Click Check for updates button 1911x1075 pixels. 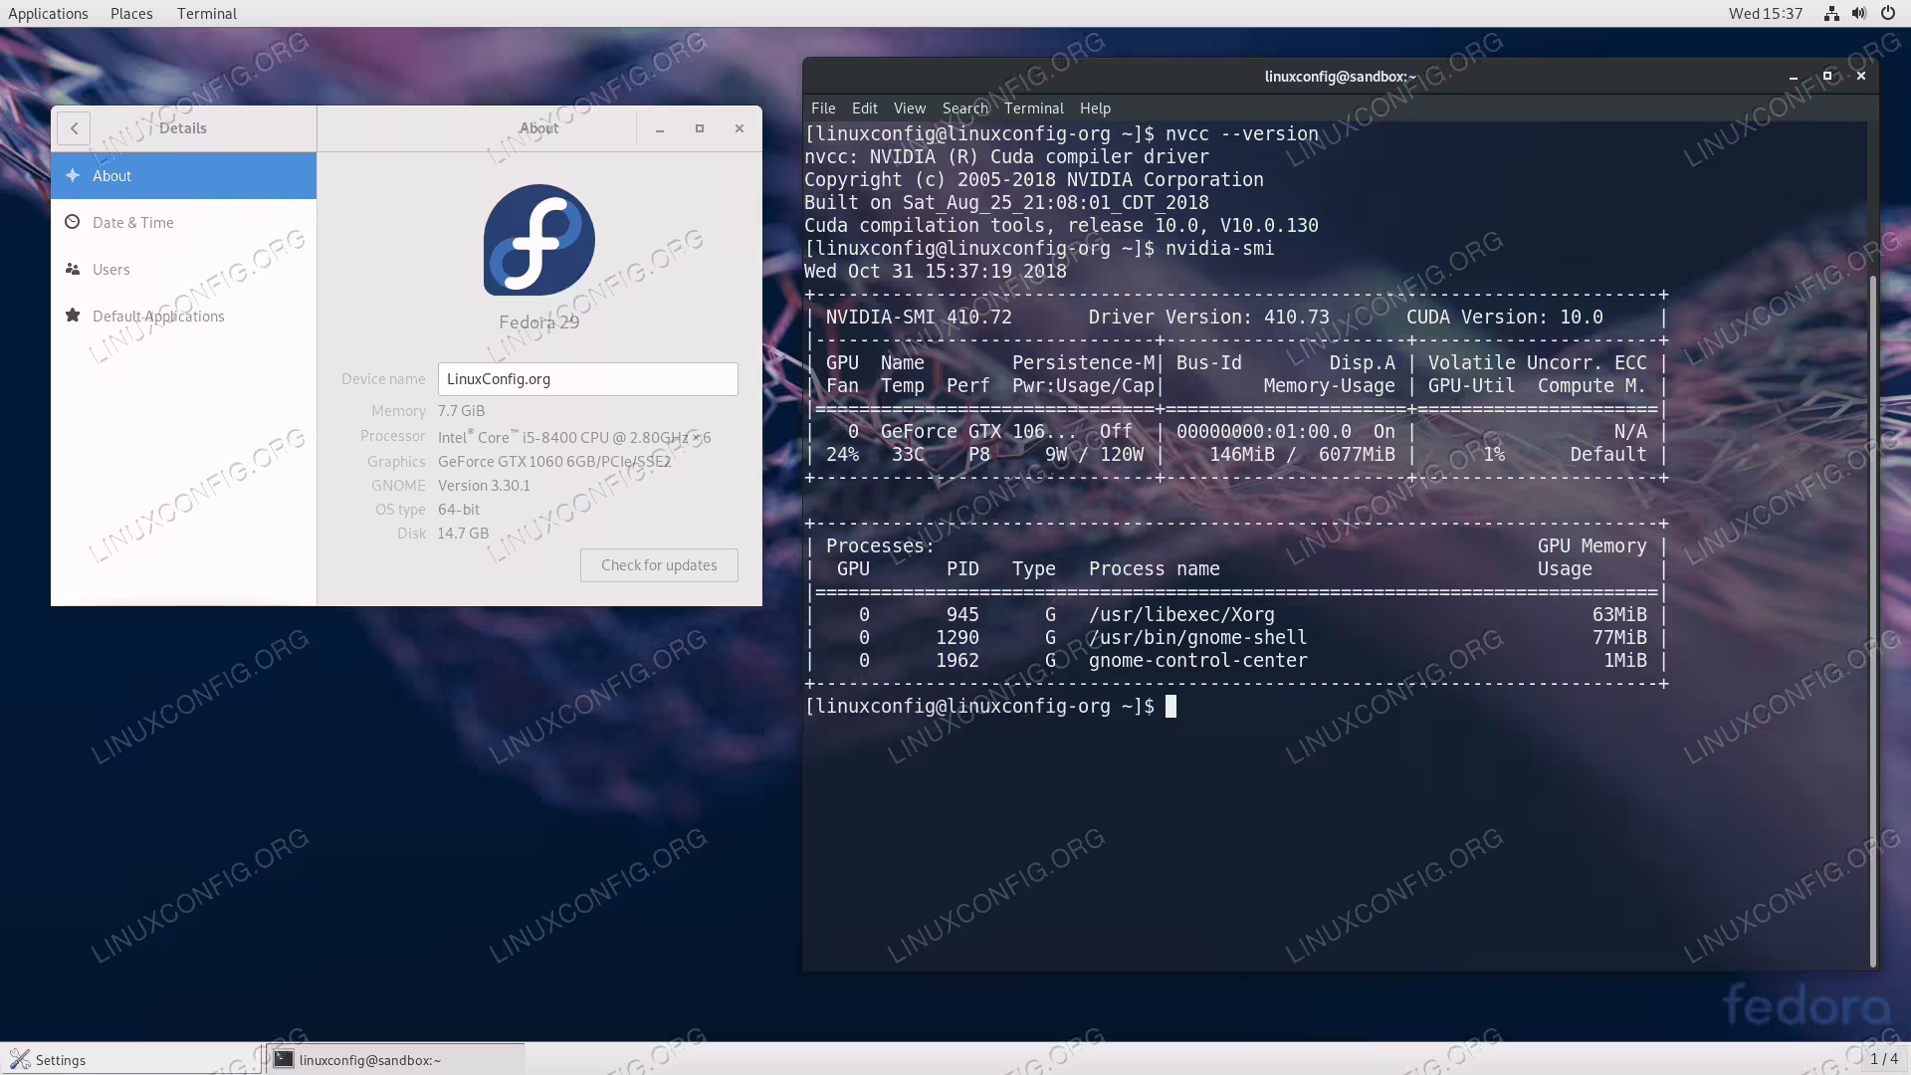click(x=659, y=565)
